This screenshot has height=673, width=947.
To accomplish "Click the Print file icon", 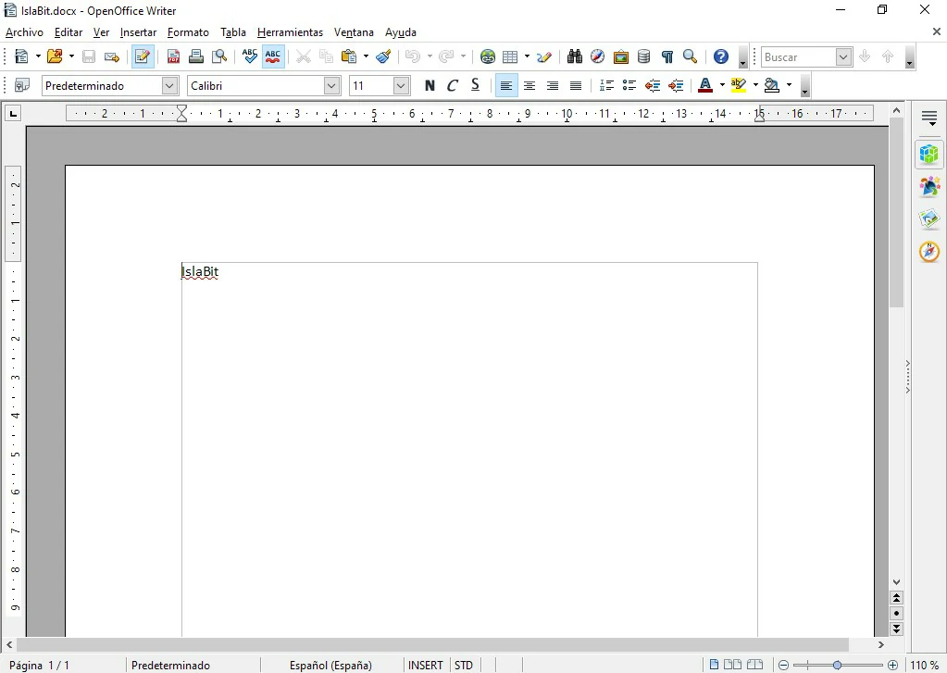I will click(x=195, y=56).
